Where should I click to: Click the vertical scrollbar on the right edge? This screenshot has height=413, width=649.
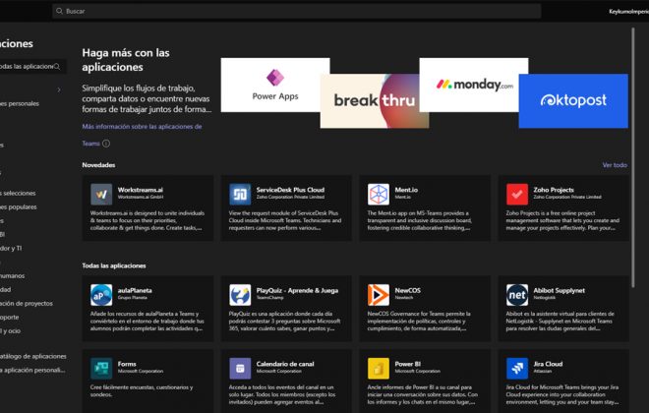coord(633,157)
